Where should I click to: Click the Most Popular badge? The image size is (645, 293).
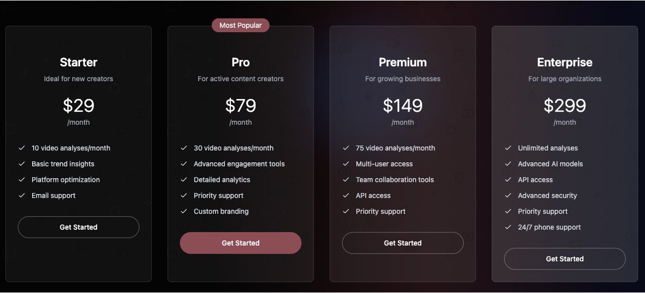coord(240,25)
